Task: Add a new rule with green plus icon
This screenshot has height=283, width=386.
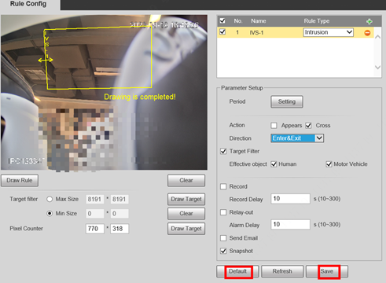Action: coord(369,21)
